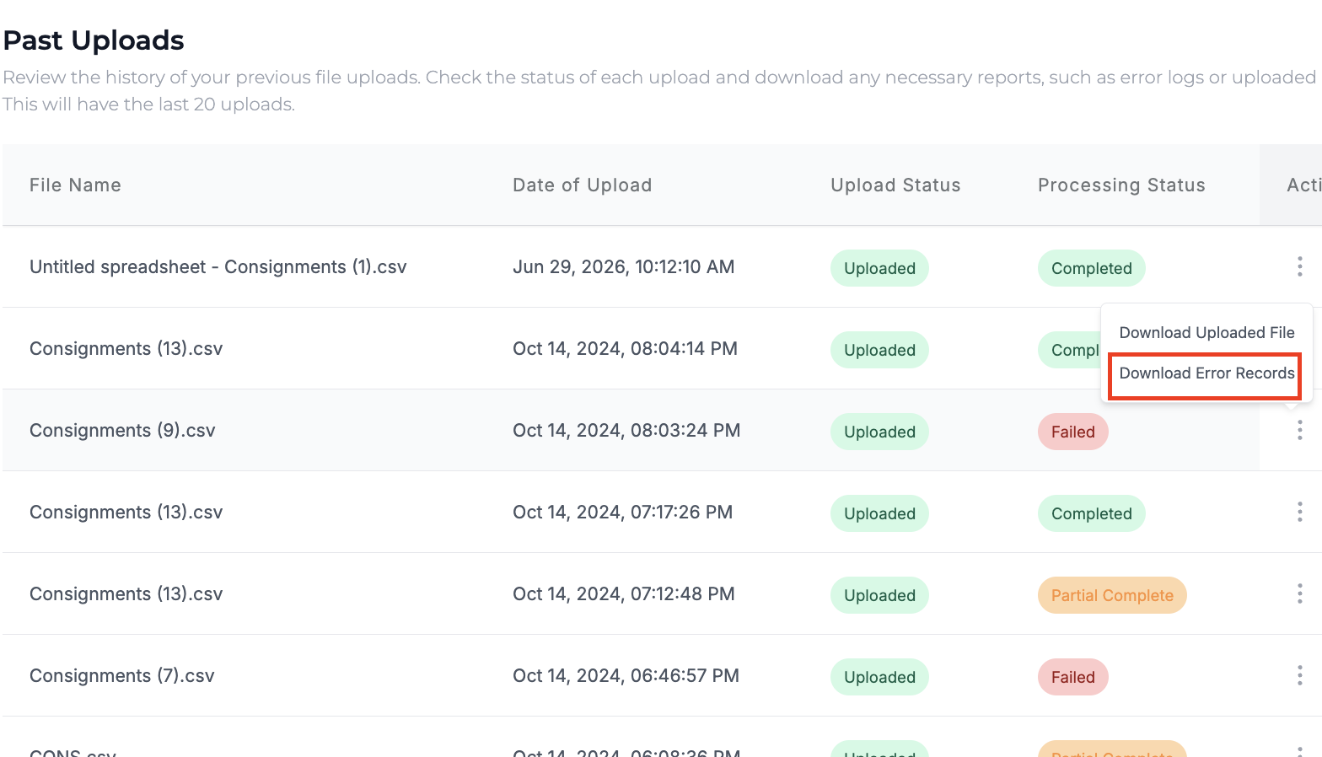Click Completed badge for Untitled spreadsheet row
The image size is (1322, 757).
1091,268
